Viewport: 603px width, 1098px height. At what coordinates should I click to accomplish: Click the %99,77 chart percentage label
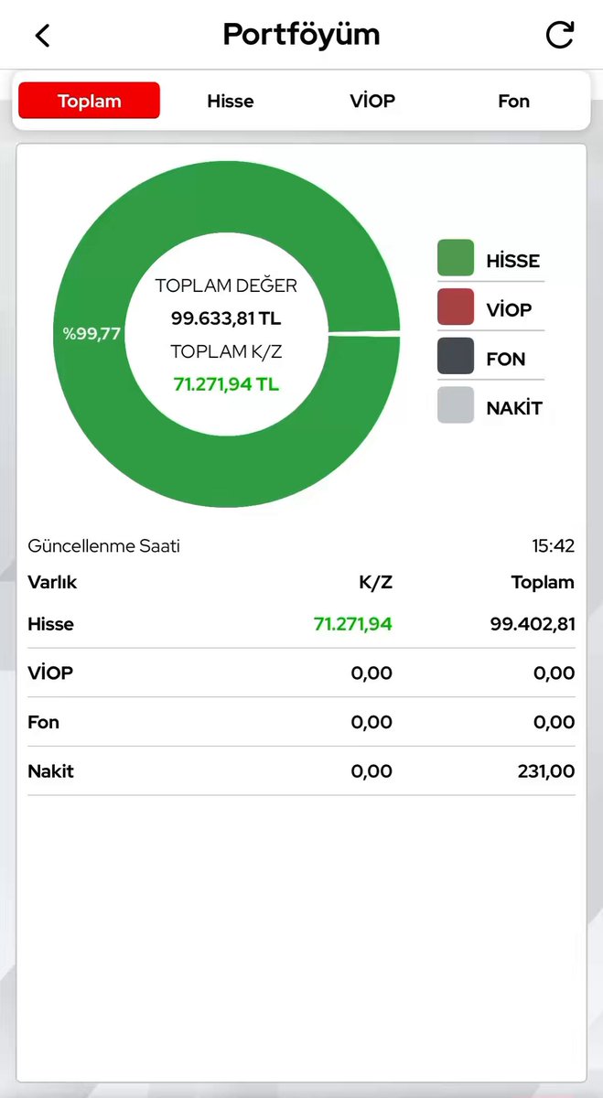pos(92,334)
